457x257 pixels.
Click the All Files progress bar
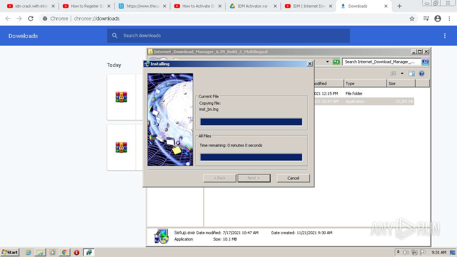tap(251, 157)
